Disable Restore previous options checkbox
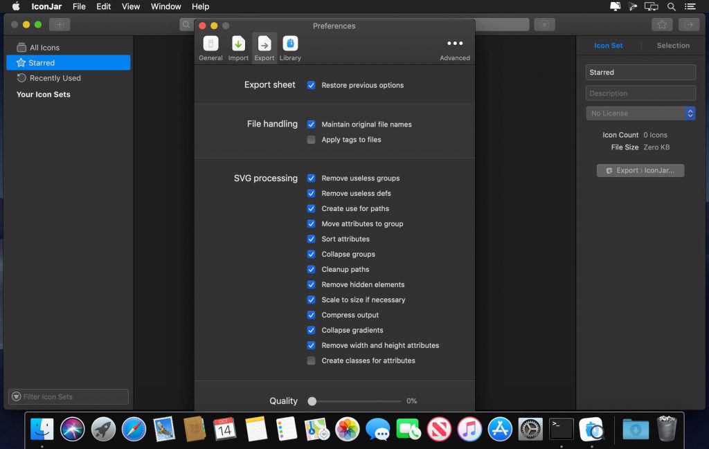This screenshot has height=449, width=709. pyautogui.click(x=312, y=86)
